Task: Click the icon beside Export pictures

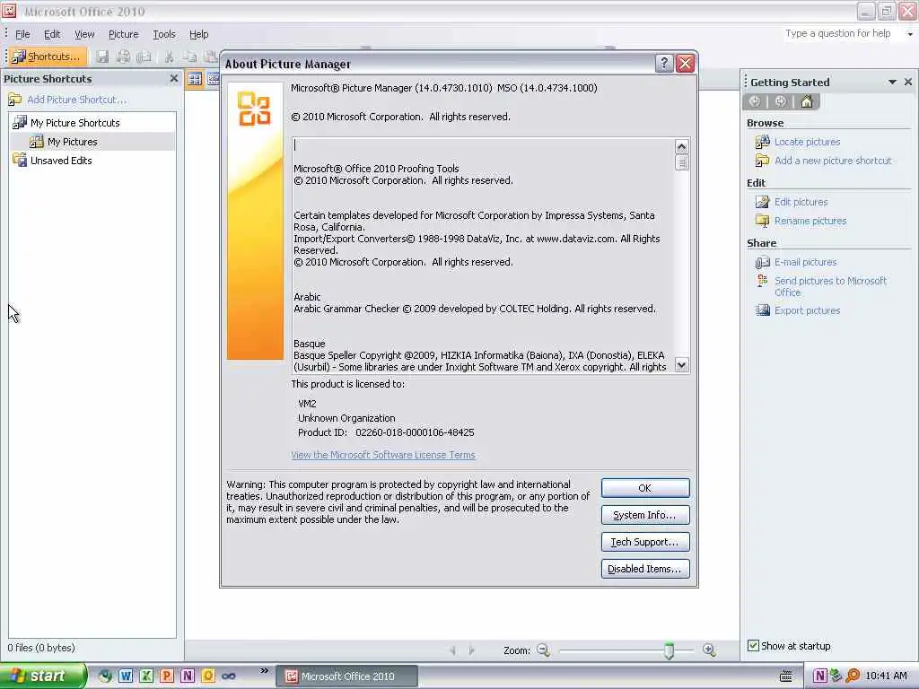Action: pyautogui.click(x=763, y=310)
